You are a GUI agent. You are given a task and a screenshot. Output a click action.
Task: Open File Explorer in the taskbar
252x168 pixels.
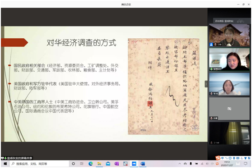(99, 163)
